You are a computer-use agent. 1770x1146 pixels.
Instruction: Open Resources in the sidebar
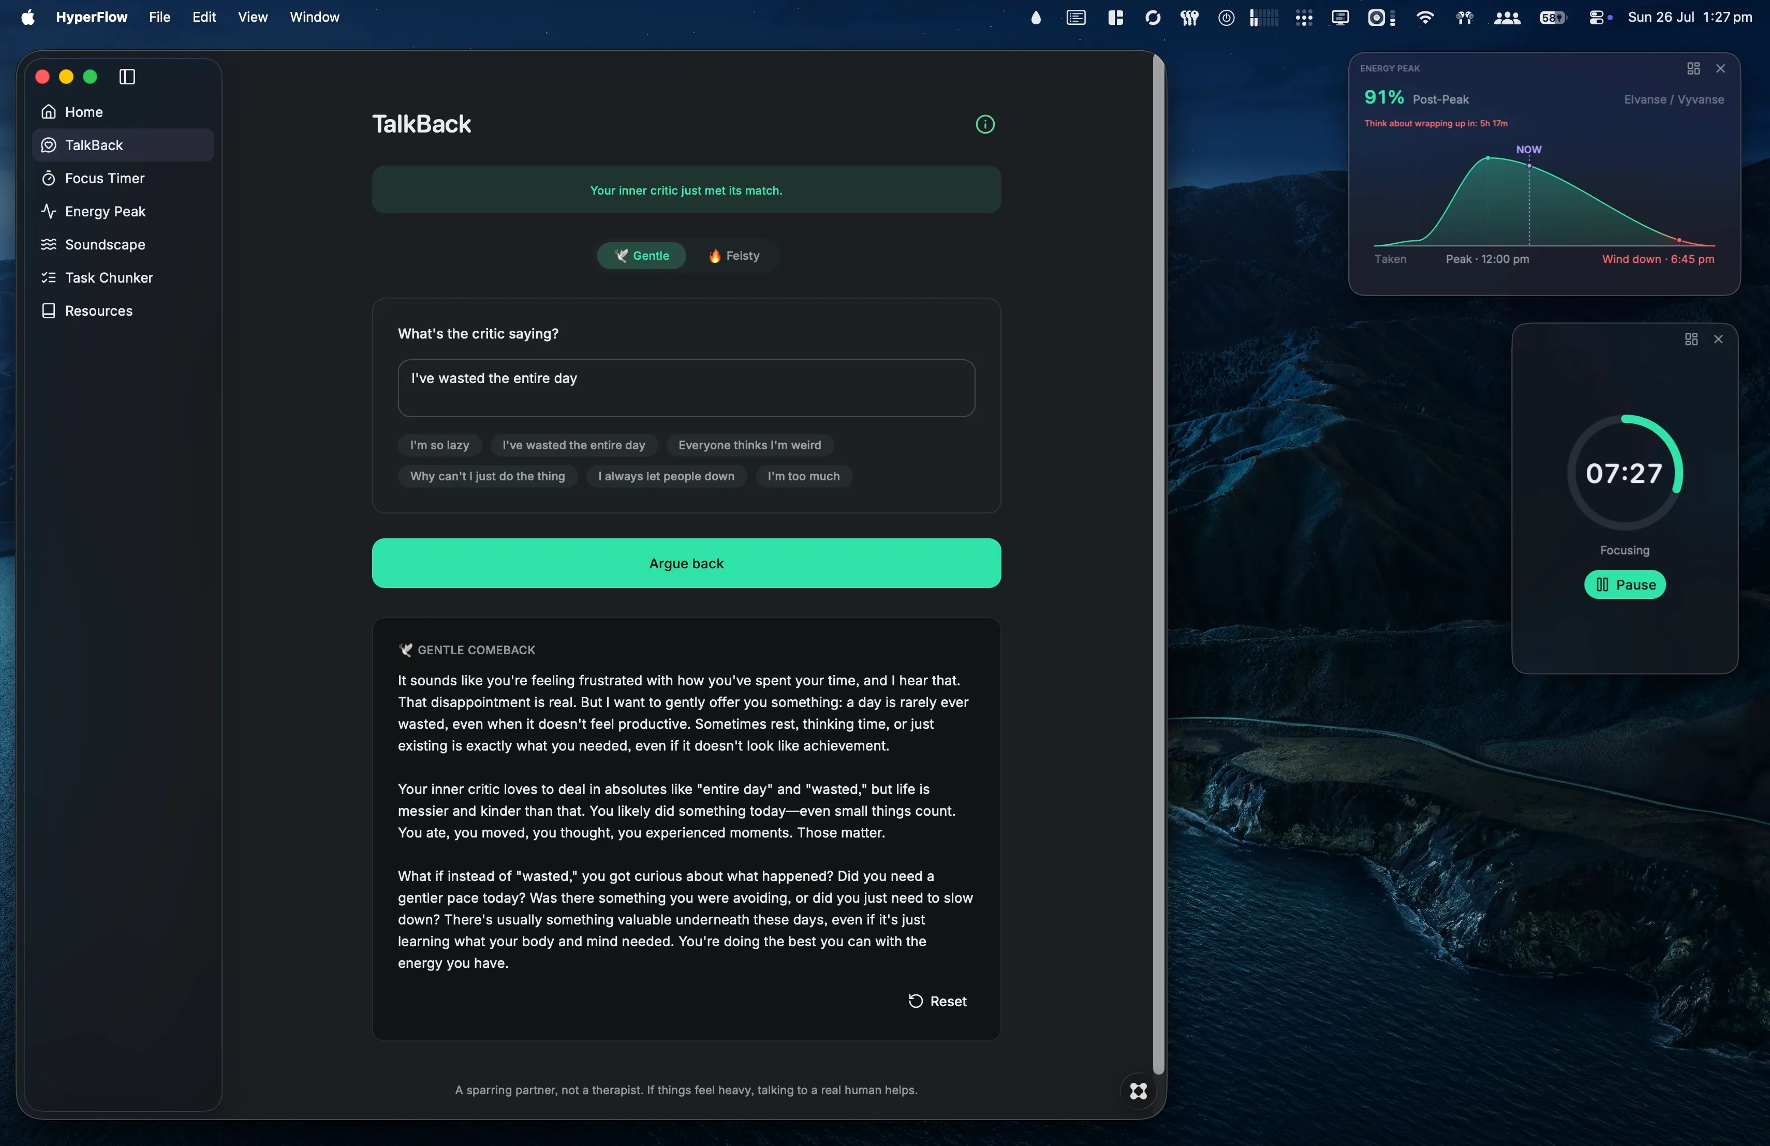tap(123, 311)
